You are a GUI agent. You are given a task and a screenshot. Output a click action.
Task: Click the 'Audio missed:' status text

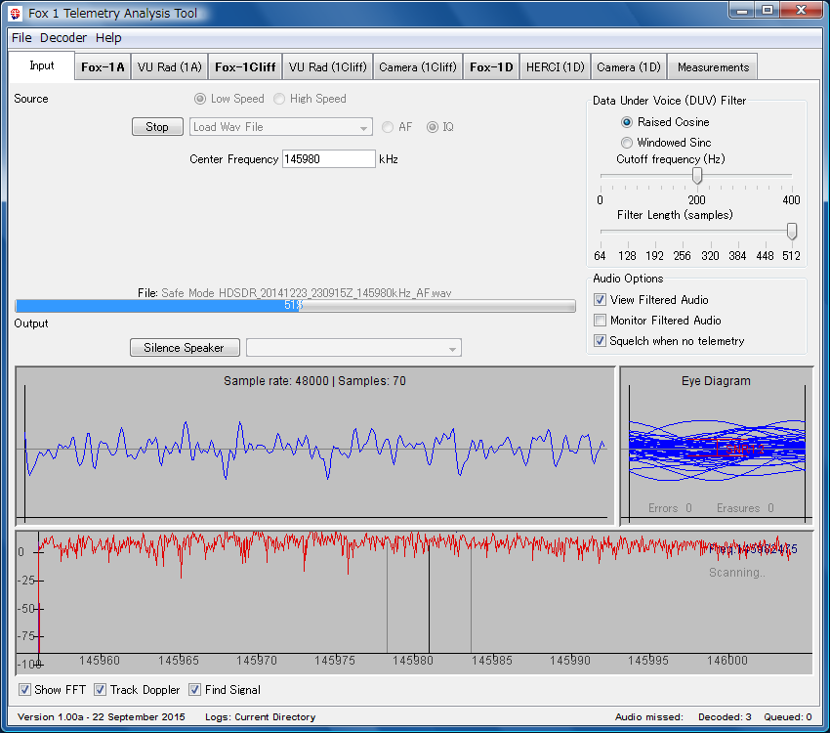tap(649, 717)
